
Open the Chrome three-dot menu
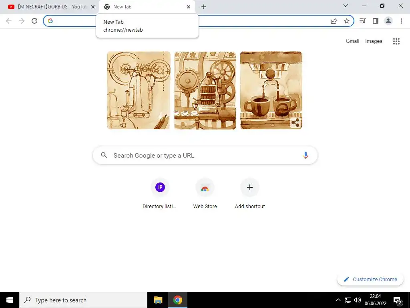[x=401, y=21]
